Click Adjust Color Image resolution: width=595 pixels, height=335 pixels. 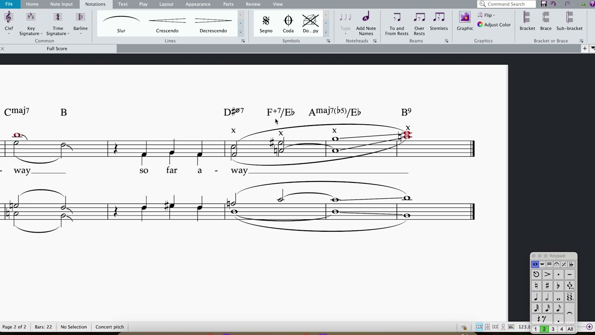point(494,25)
